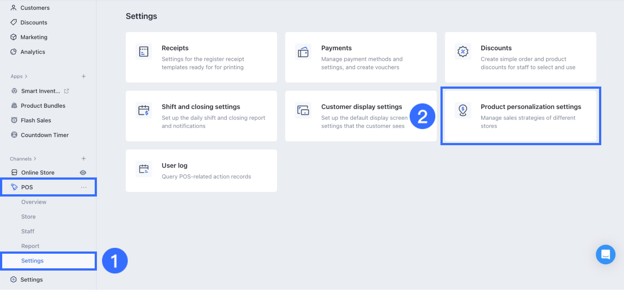624x290 pixels.
Task: Open Product Bundles app
Action: pos(43,106)
